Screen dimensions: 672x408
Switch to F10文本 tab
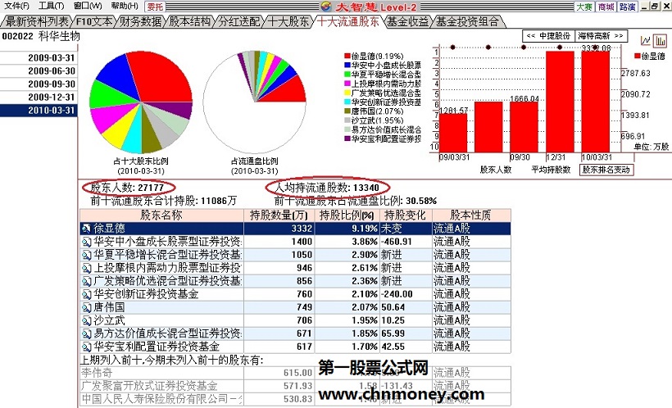point(94,21)
